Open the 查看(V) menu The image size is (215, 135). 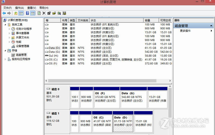coord(31,8)
